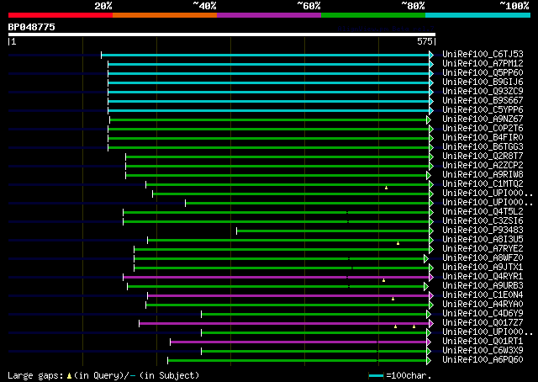Click the green ~80% legend color bar
Viewport: 538px width, 382px height.
[x=373, y=15]
